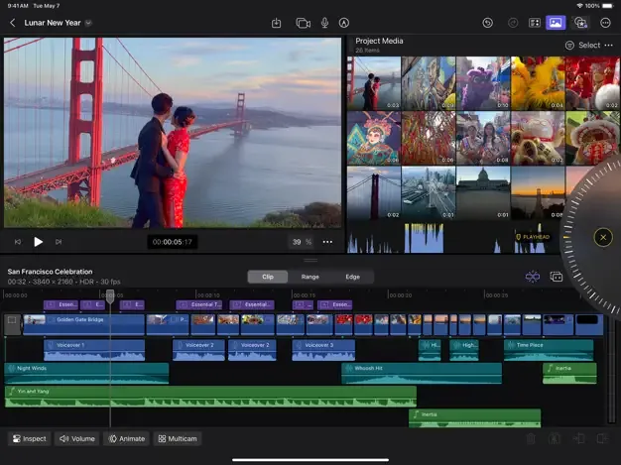Screen dimensions: 621x465
Task: Go back using the back chevron
Action: coord(13,23)
